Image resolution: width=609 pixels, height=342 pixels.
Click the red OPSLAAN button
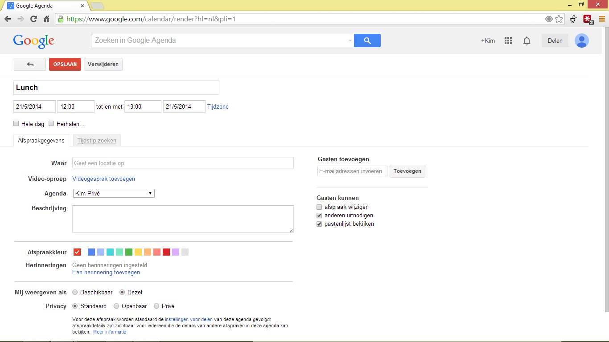pos(65,64)
